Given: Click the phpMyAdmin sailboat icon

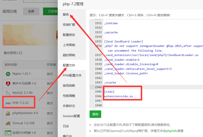Looking at the screenshot, I should pyautogui.click(x=8, y=113).
